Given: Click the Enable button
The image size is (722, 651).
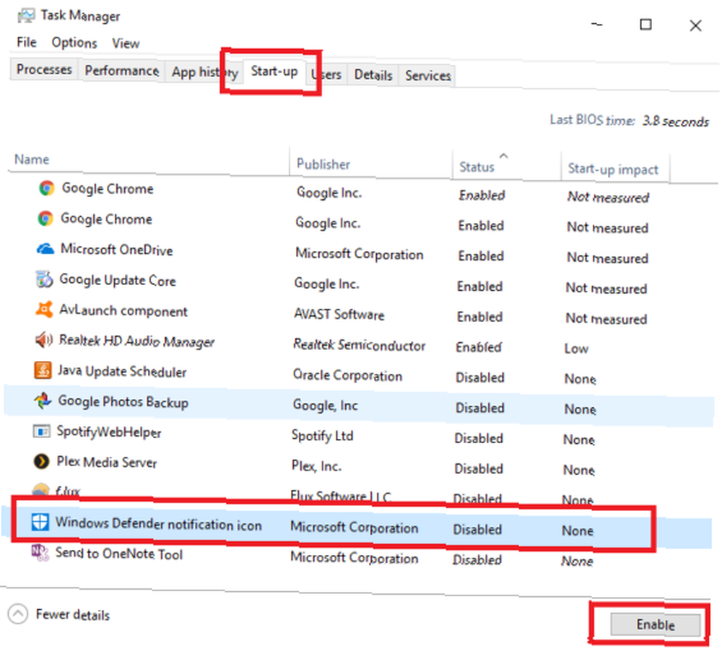Looking at the screenshot, I should [655, 624].
